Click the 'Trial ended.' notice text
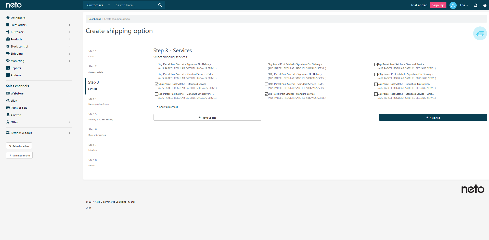Viewport: 489px width, 240px height. (x=419, y=5)
